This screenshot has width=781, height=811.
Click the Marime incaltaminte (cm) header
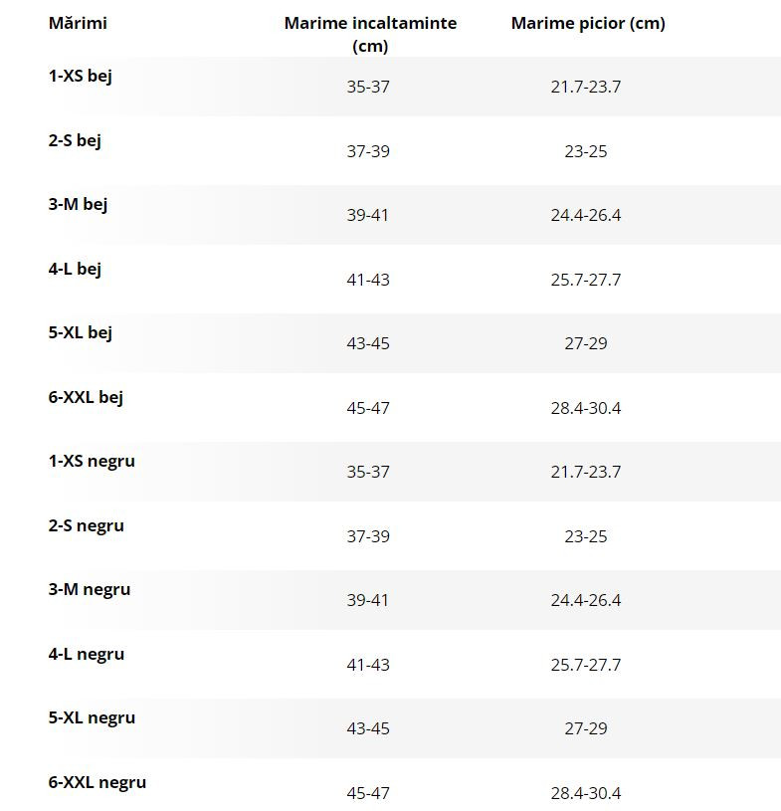pos(370,34)
